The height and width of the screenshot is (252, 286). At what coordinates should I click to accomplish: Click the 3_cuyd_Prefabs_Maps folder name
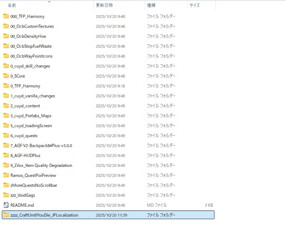pos(31,116)
